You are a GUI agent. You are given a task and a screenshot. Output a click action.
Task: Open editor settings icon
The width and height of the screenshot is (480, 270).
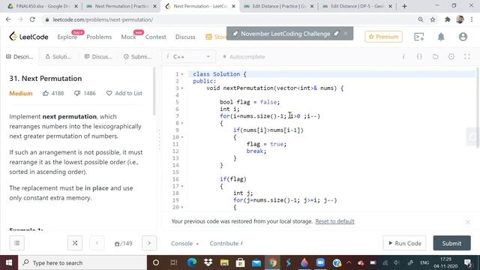click(x=451, y=57)
